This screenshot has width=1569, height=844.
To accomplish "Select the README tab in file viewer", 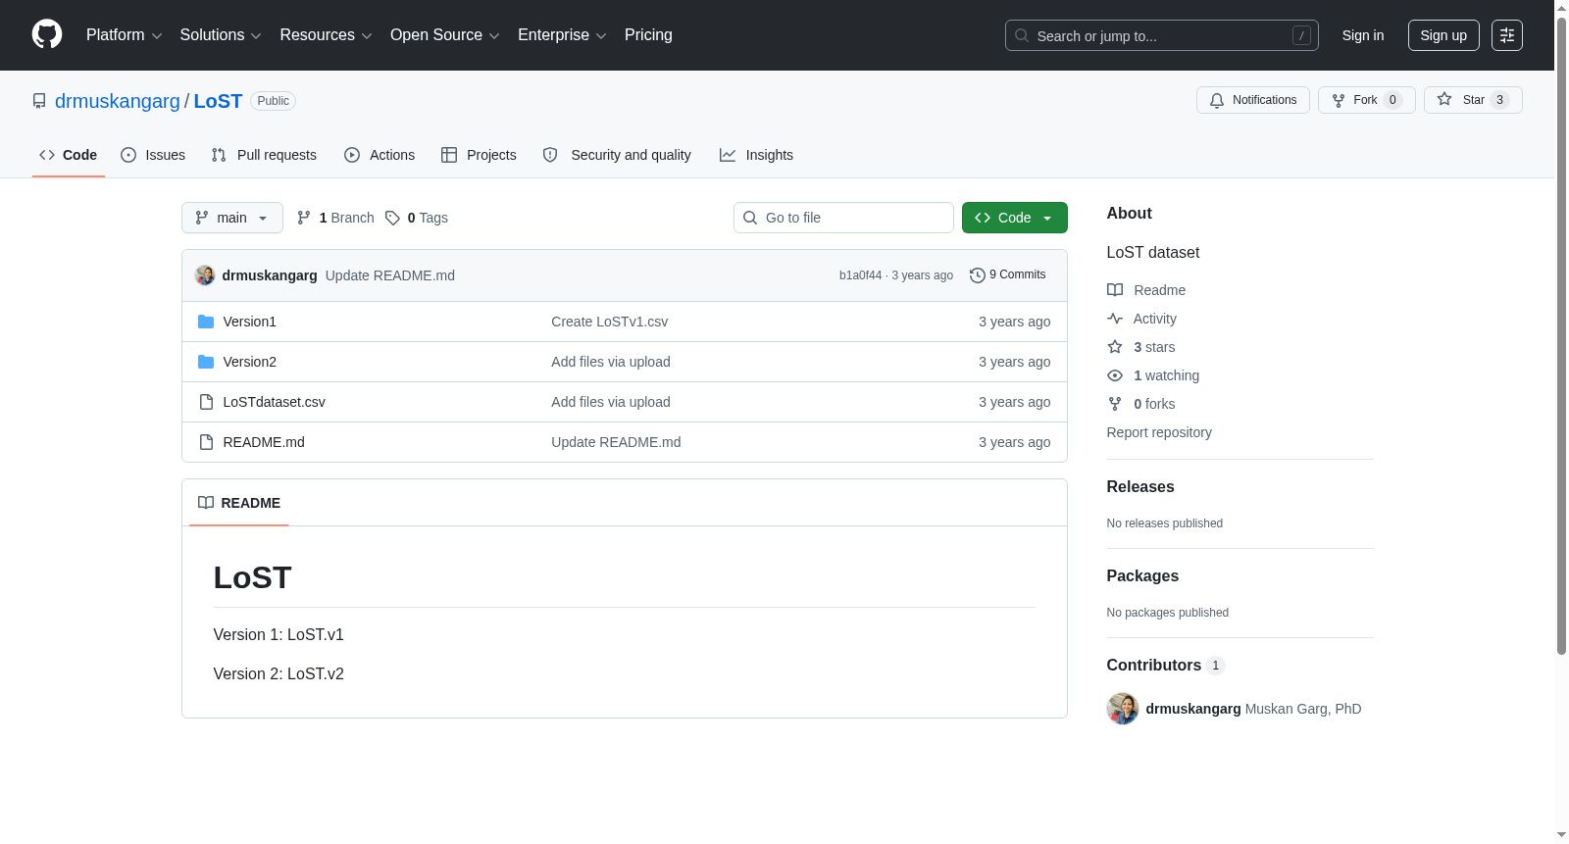I will [239, 503].
